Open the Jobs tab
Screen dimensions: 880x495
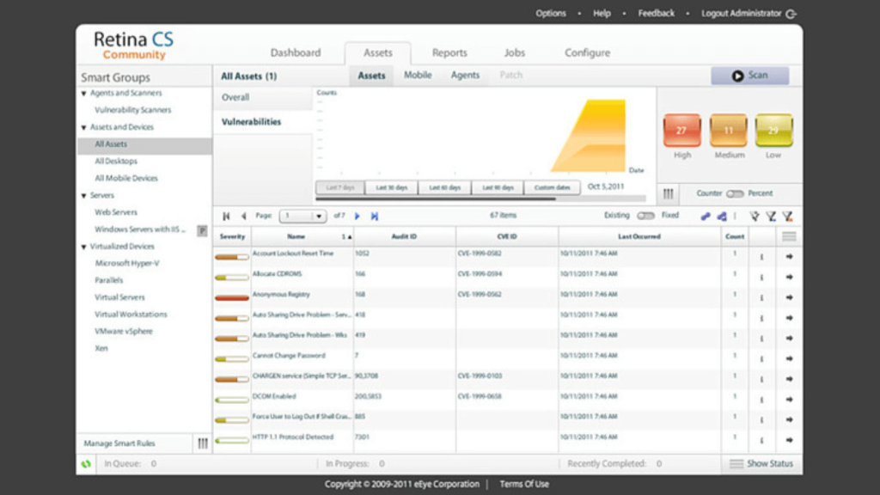click(x=514, y=52)
